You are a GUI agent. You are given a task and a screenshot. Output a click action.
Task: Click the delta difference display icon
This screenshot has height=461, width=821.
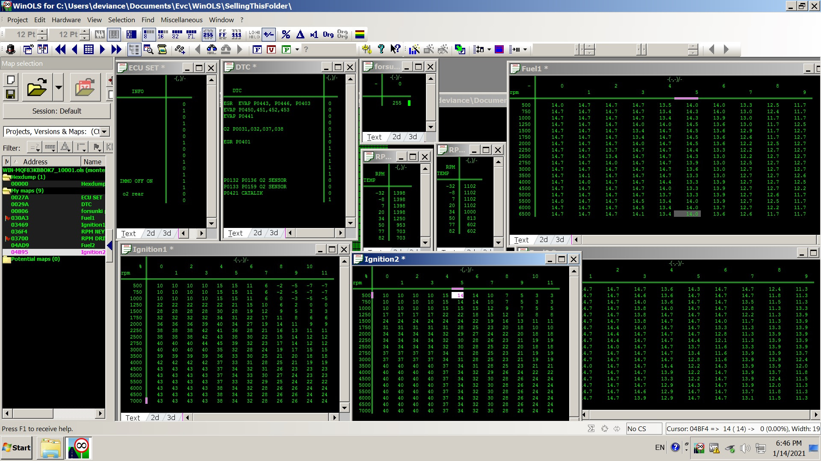300,35
